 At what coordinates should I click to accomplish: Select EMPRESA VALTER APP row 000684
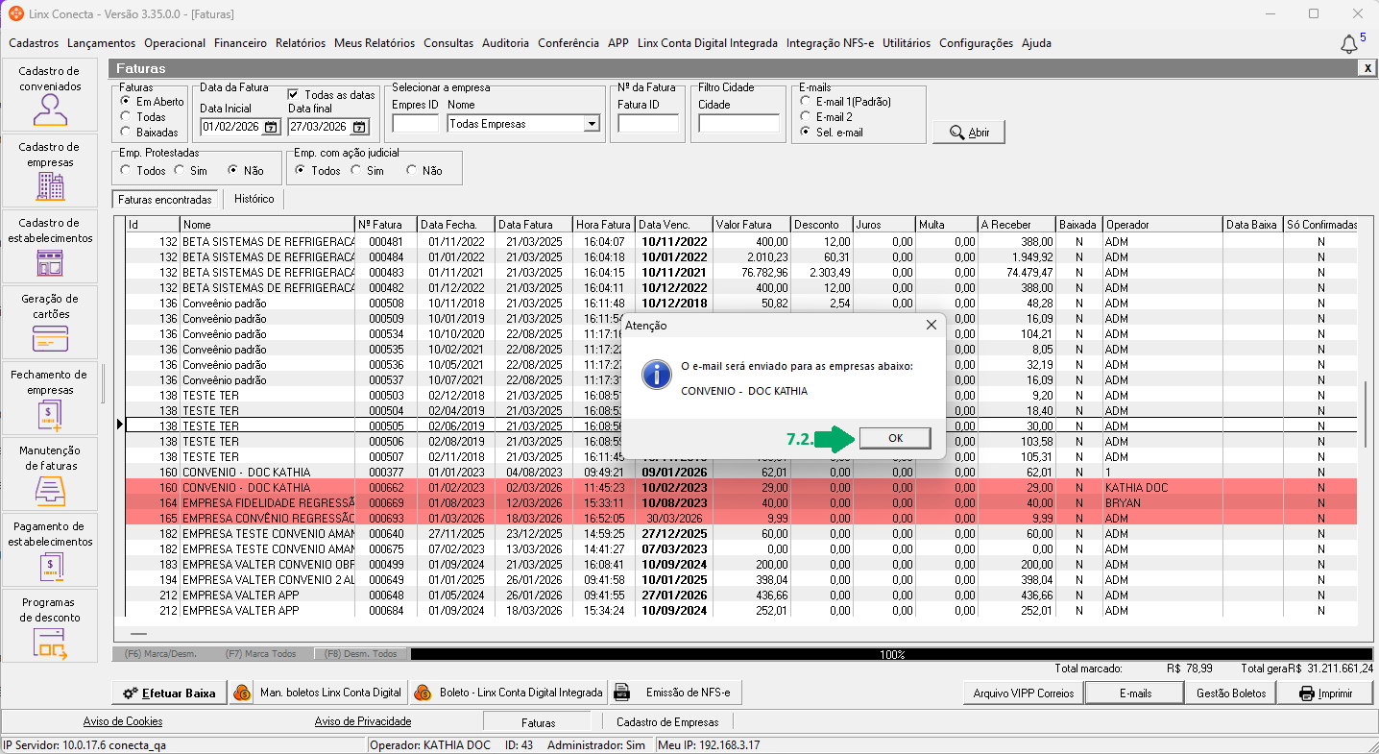pos(742,611)
